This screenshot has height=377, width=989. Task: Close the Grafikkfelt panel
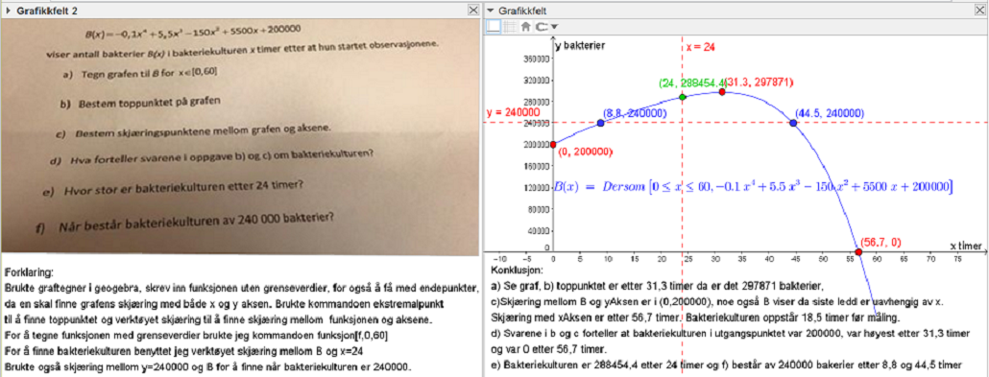979,11
